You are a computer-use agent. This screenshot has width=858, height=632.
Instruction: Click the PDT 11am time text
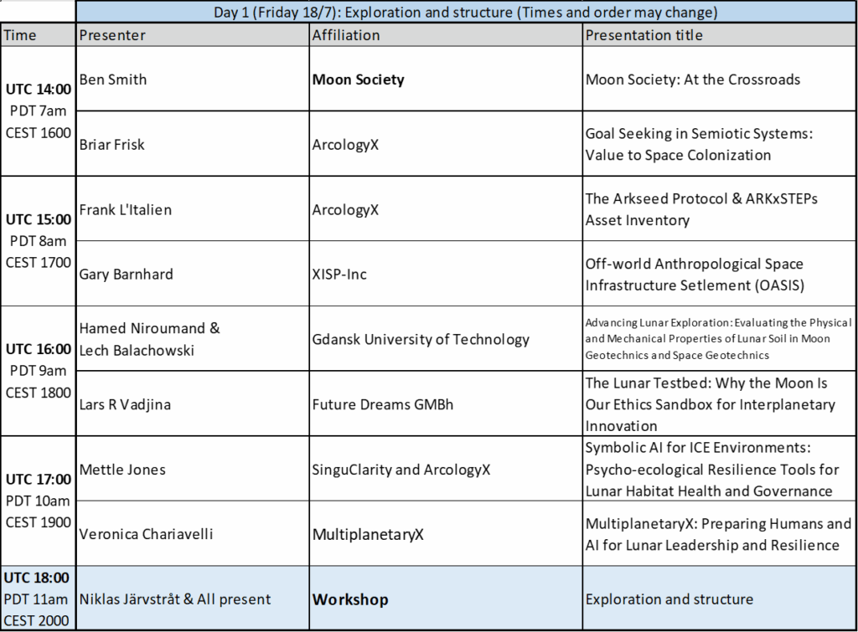[37, 599]
